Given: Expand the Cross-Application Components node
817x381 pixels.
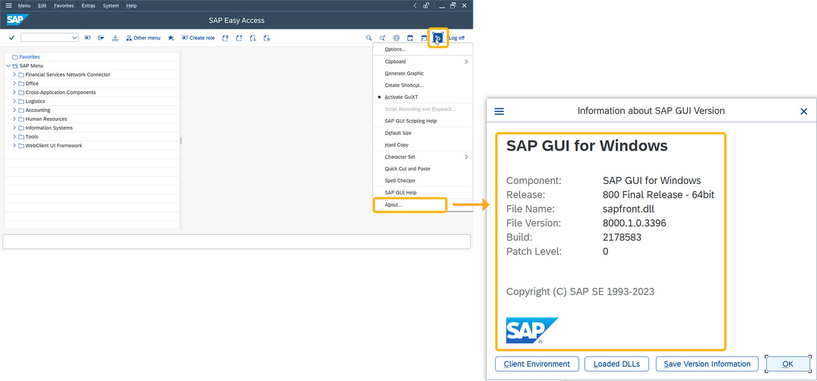Looking at the screenshot, I should click(15, 93).
